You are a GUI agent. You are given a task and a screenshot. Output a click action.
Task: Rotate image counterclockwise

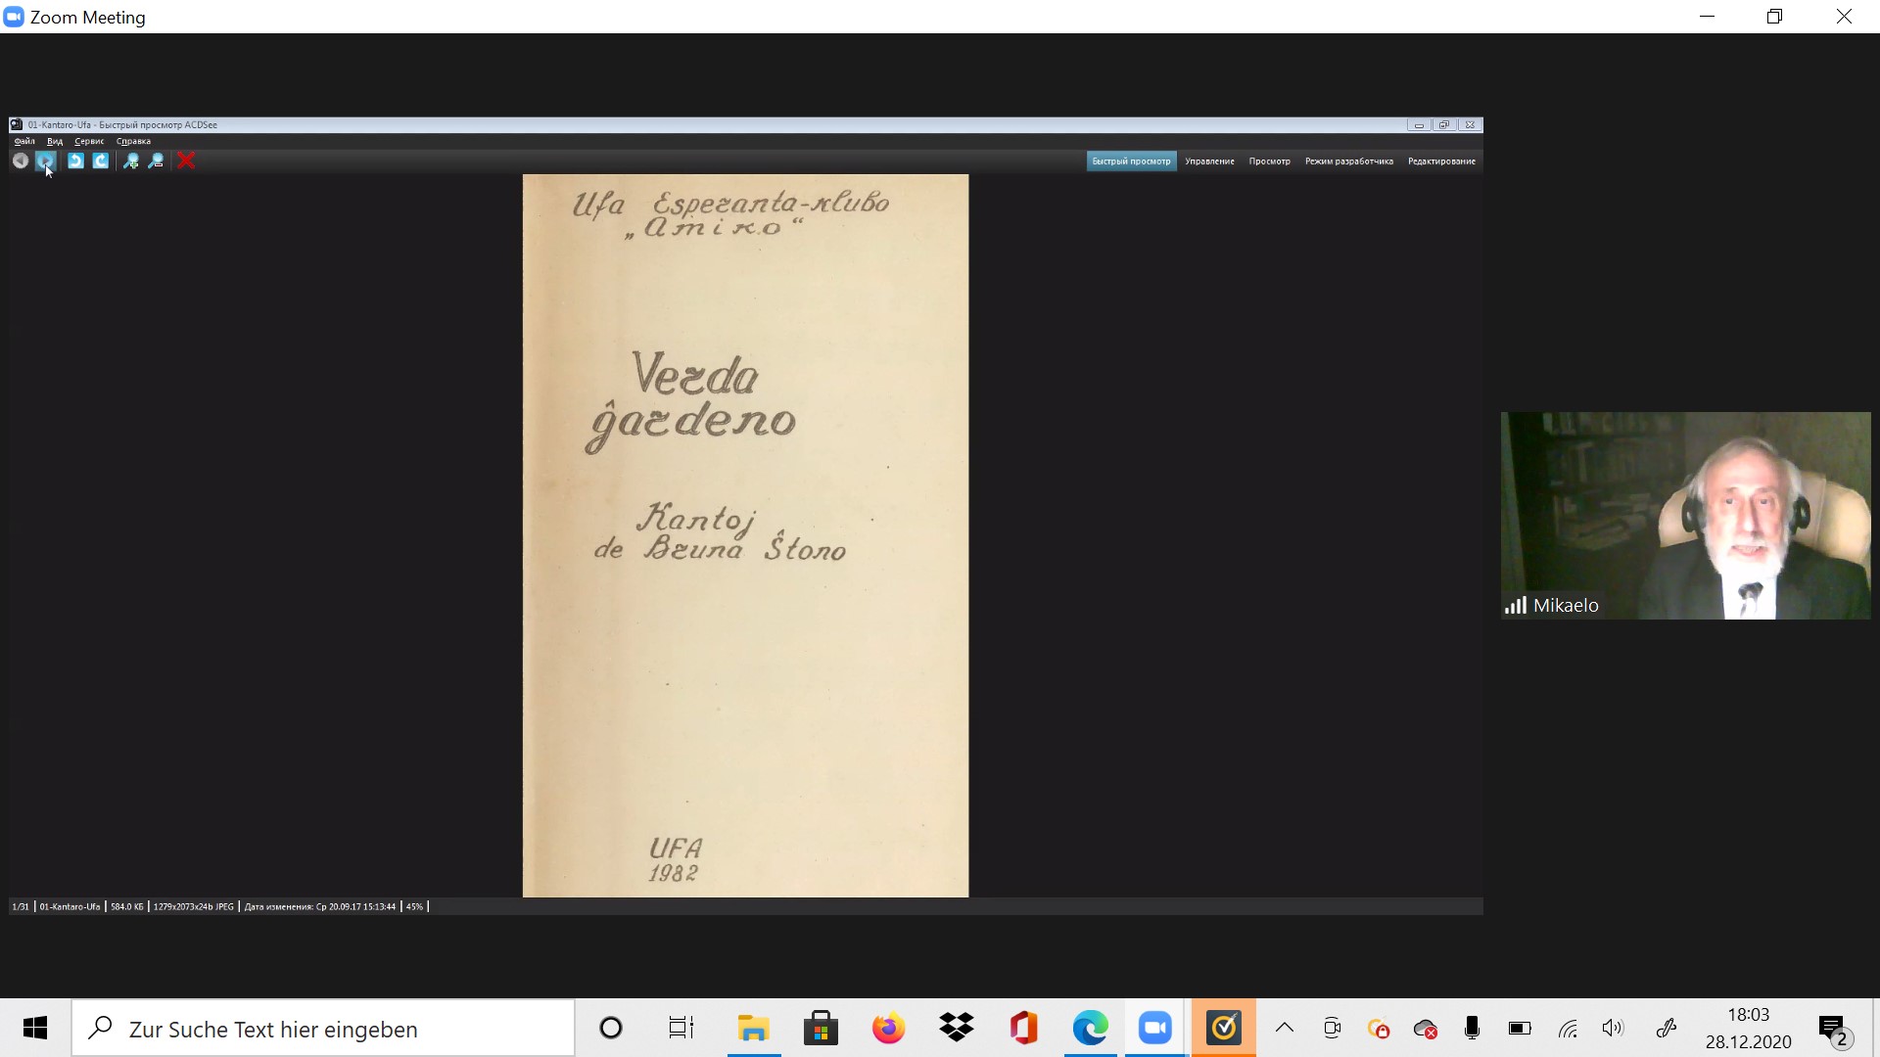[x=75, y=161]
